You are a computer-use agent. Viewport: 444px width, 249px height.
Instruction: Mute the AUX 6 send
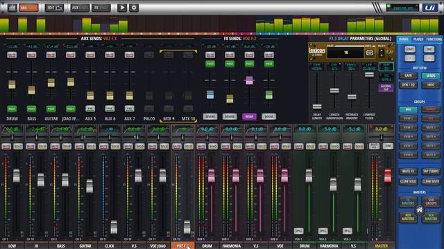pyautogui.click(x=110, y=55)
